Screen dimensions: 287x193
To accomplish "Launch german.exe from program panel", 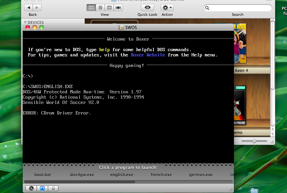I will pos(201,175).
